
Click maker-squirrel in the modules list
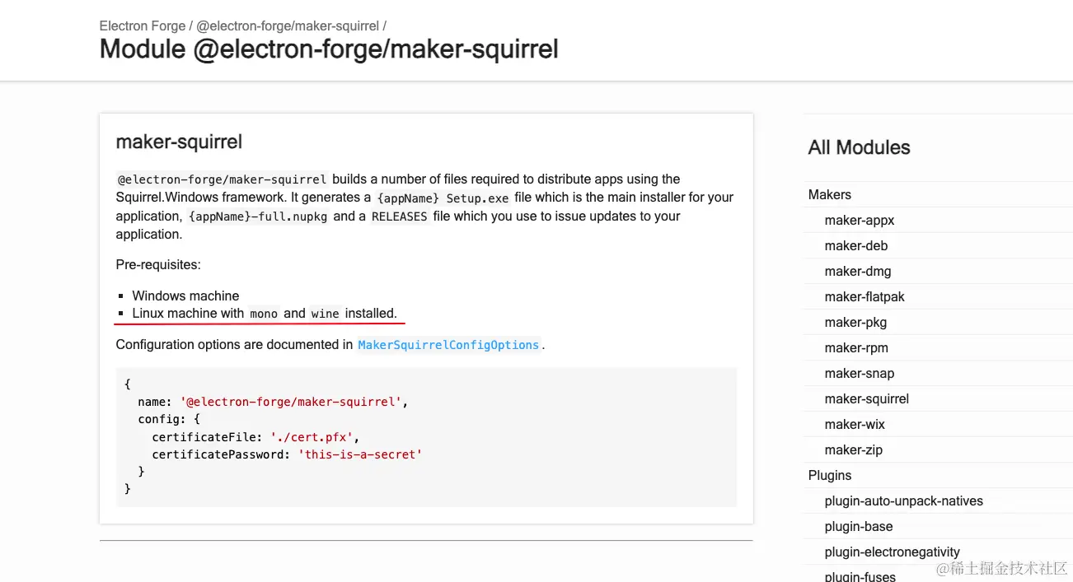coord(867,399)
